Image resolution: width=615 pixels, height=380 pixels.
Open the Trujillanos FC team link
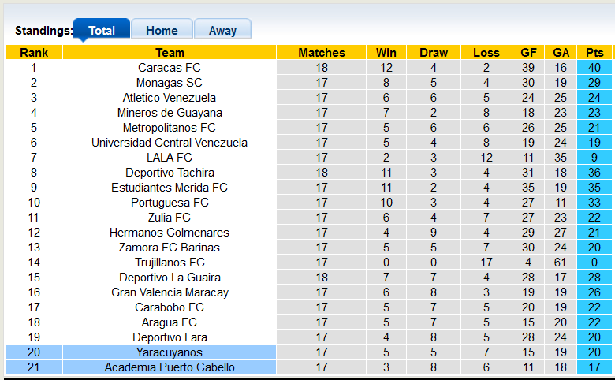pyautogui.click(x=170, y=263)
